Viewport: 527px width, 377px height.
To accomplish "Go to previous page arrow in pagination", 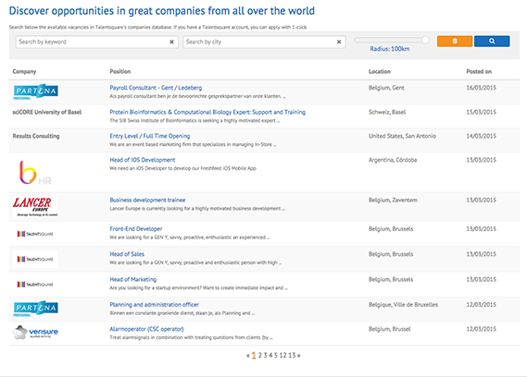I will coord(248,356).
